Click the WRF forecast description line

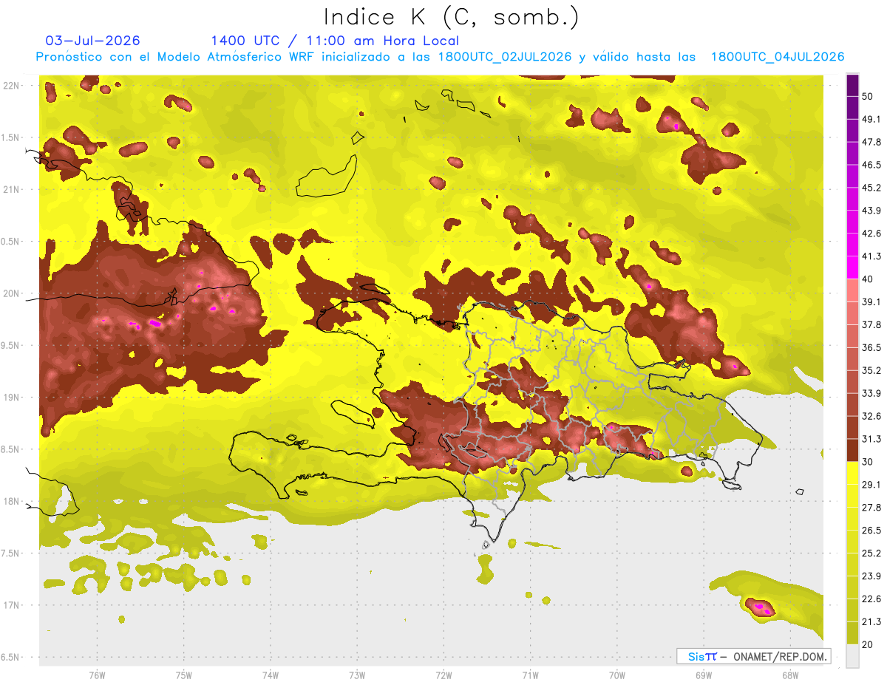click(441, 57)
